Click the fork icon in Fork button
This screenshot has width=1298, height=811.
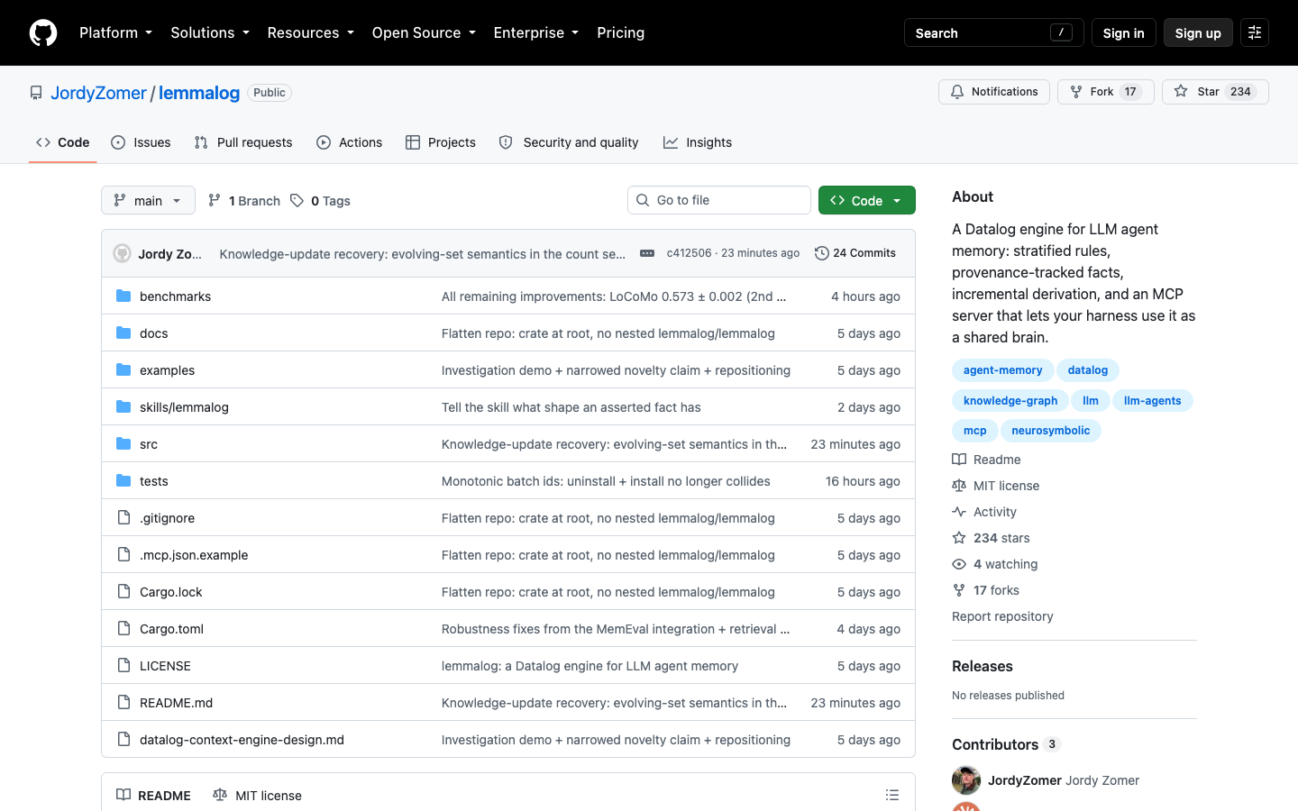coord(1076,91)
